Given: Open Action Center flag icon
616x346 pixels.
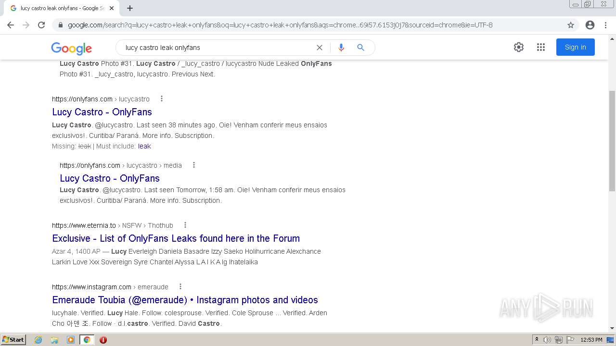Looking at the screenshot, I should (x=569, y=340).
